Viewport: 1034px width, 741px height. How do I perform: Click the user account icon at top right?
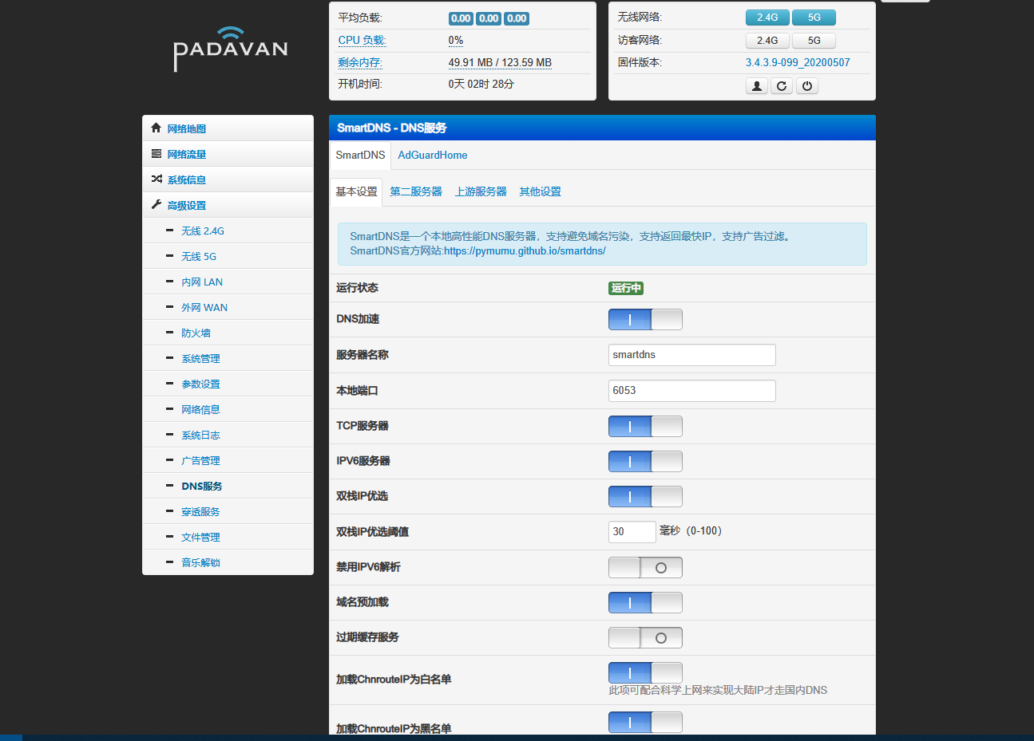tap(756, 85)
